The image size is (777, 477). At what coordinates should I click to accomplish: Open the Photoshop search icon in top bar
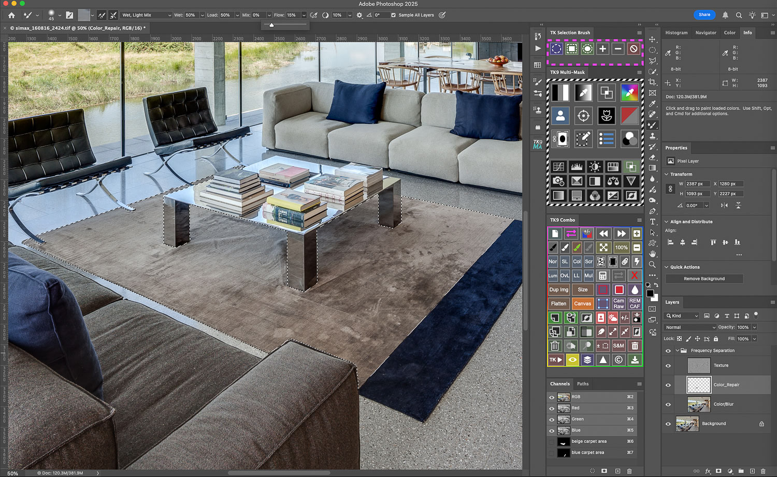coord(739,15)
